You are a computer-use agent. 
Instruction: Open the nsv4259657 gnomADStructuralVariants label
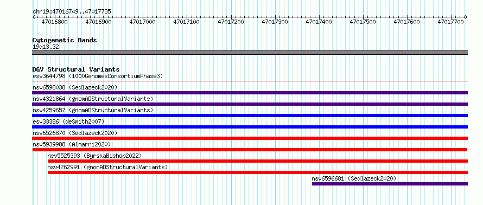93,110
